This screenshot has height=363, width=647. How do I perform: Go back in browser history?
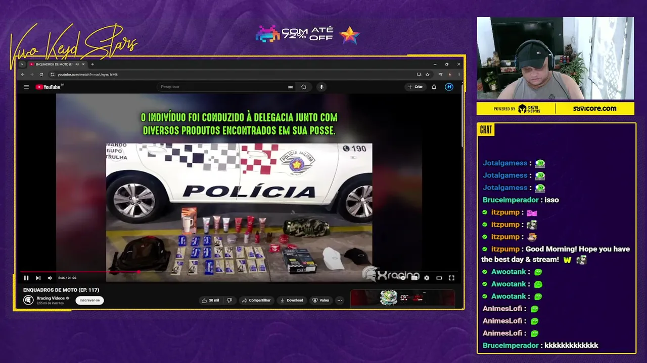coord(22,74)
